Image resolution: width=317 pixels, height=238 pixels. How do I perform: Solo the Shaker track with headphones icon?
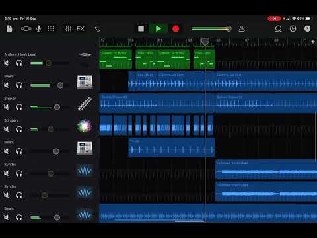coord(19,107)
